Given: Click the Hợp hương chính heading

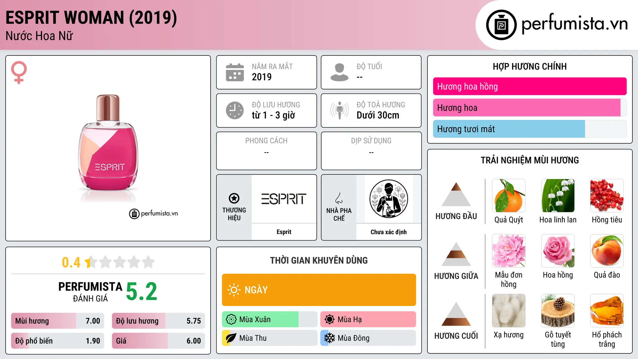Looking at the screenshot, I should coord(530,66).
